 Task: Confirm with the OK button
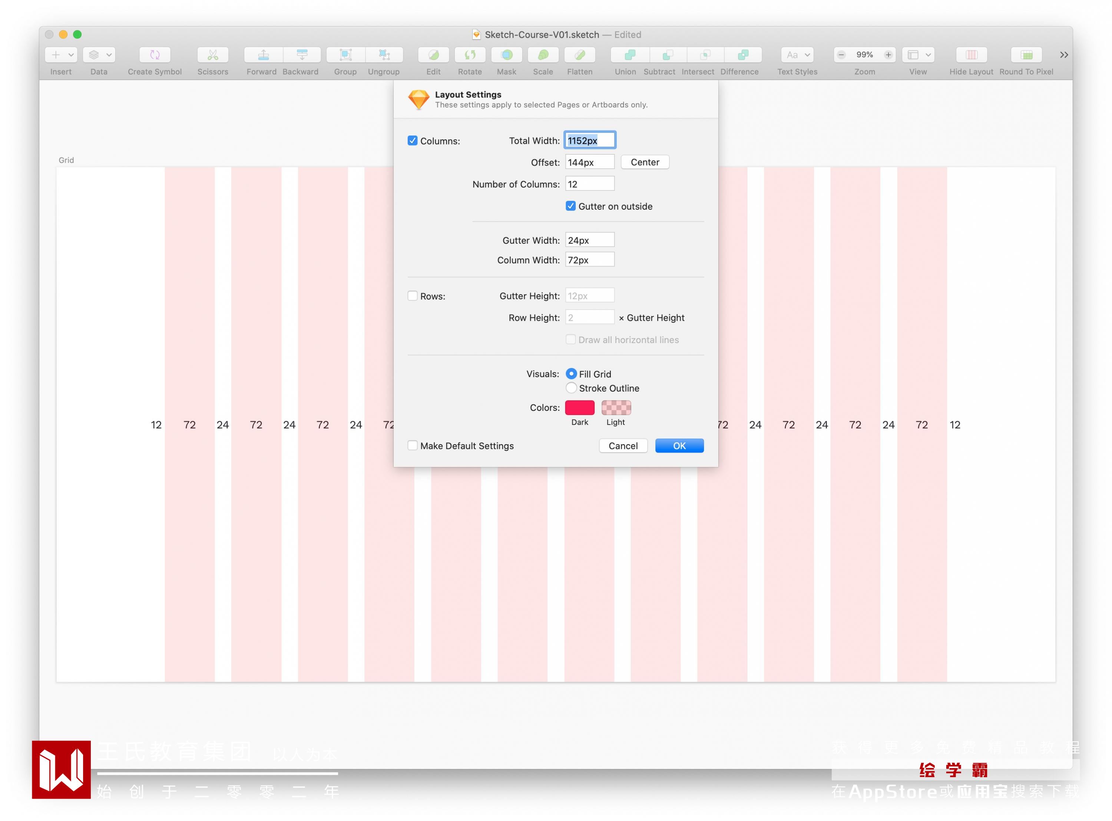coord(679,446)
